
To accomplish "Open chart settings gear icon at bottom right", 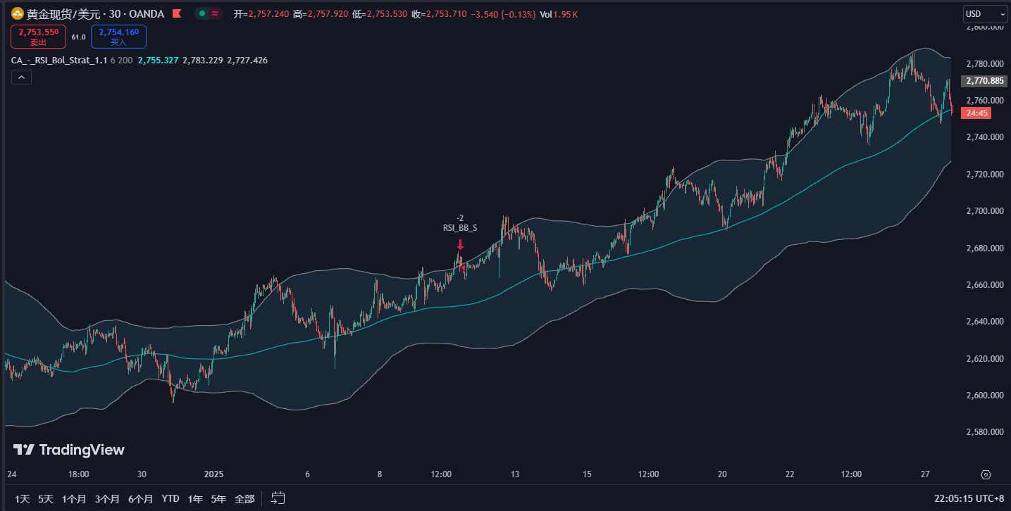I will pyautogui.click(x=986, y=474).
